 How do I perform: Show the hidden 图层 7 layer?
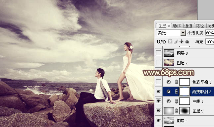[x=158, y=63]
